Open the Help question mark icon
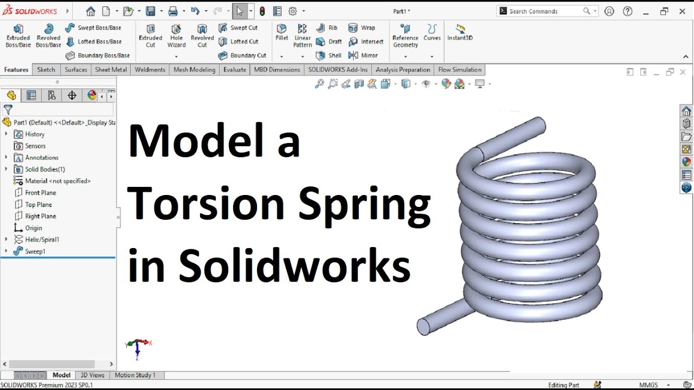The width and height of the screenshot is (694, 390). pyautogui.click(x=628, y=11)
